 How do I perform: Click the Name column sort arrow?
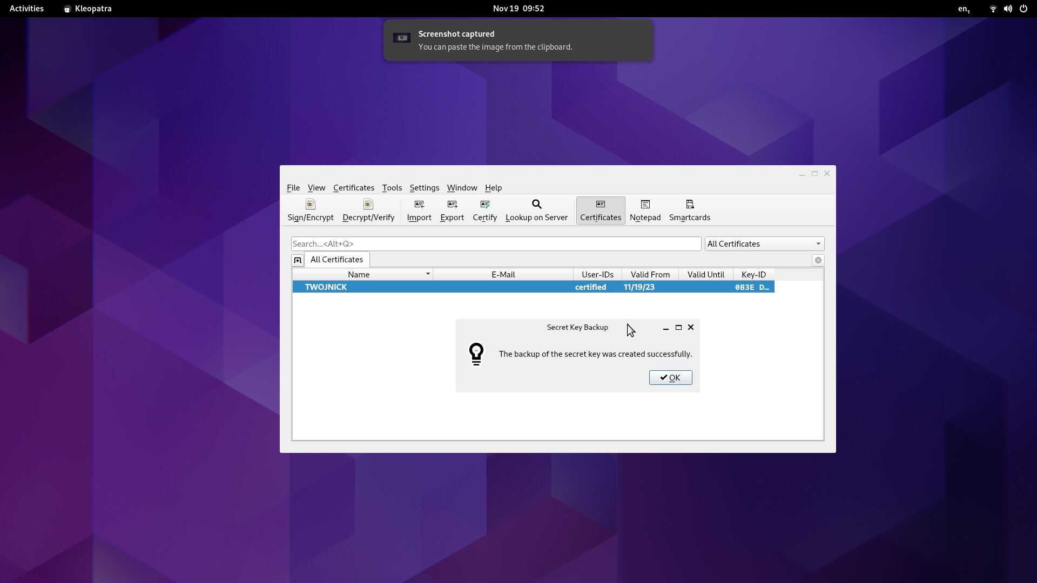pos(427,274)
